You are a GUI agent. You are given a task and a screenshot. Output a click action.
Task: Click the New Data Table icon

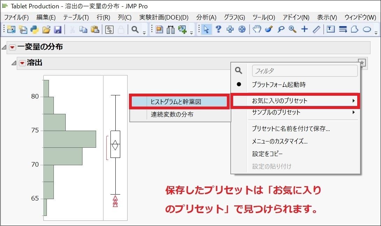coord(11,29)
